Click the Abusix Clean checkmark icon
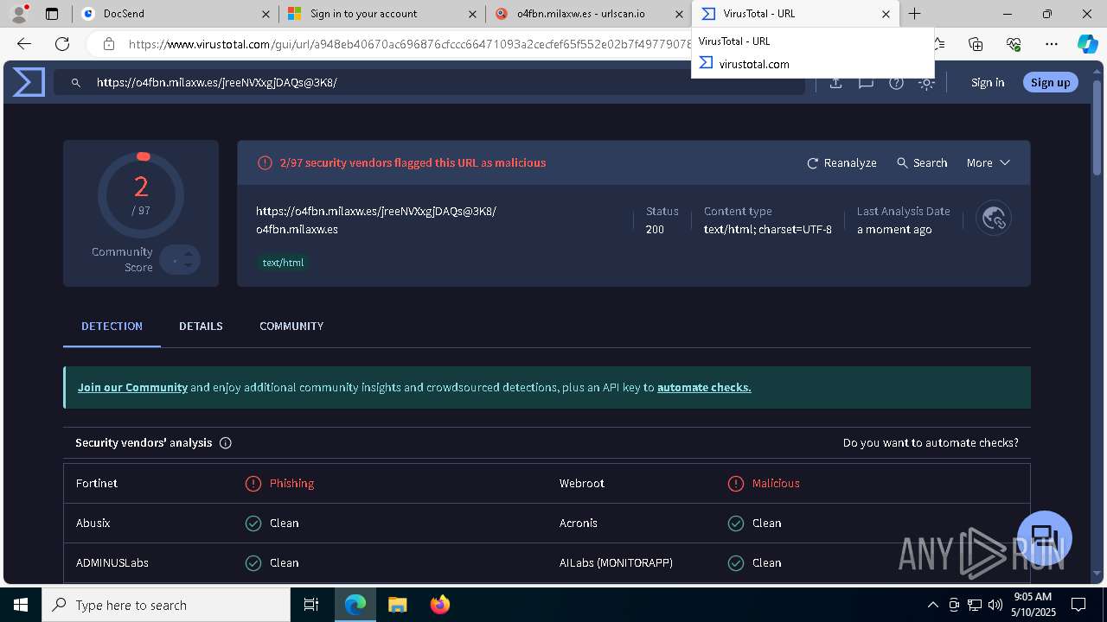This screenshot has width=1107, height=622. (x=253, y=524)
